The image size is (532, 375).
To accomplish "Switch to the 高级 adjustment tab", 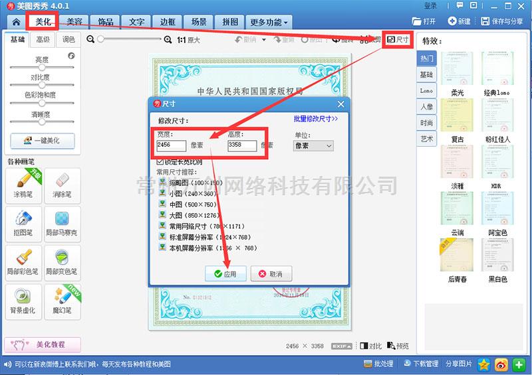I will pyautogui.click(x=43, y=40).
